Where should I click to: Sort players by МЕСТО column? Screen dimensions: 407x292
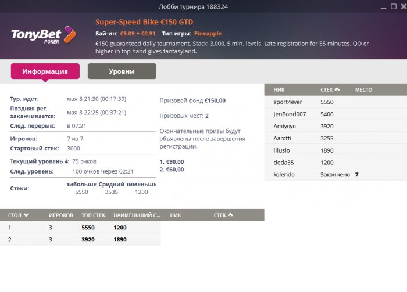click(x=363, y=90)
